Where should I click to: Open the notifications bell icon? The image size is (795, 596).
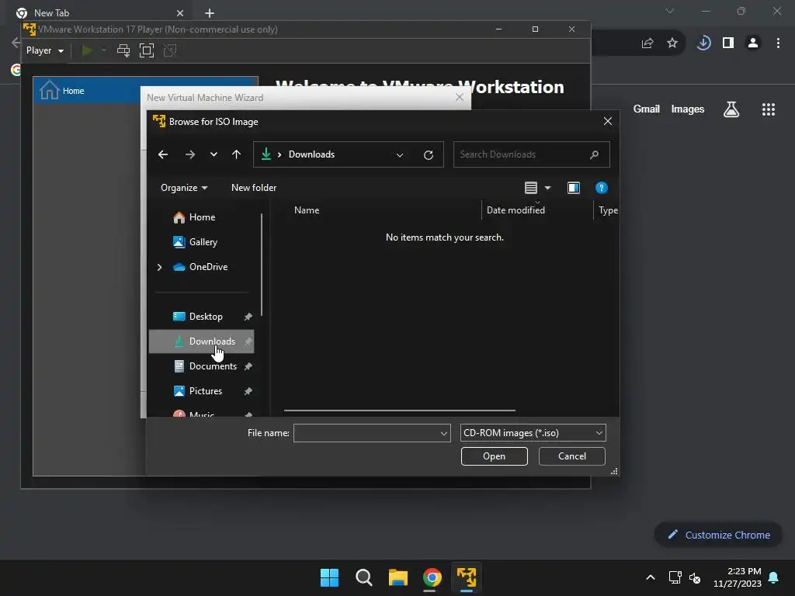point(774,577)
